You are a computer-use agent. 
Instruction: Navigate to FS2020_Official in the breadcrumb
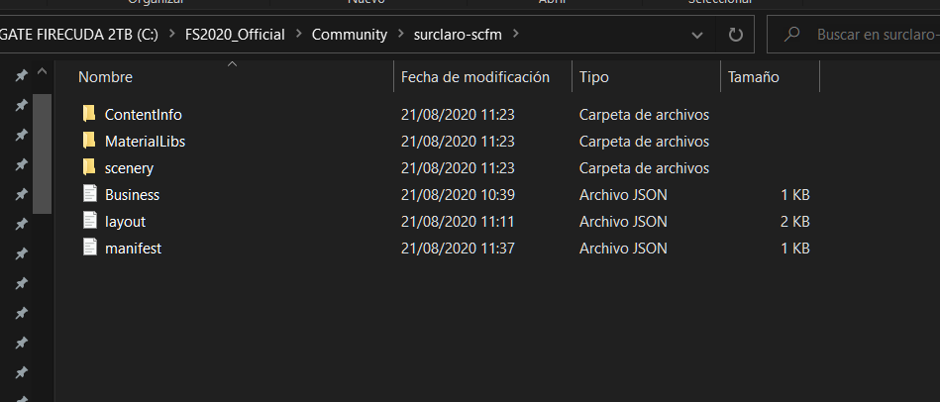tap(235, 35)
